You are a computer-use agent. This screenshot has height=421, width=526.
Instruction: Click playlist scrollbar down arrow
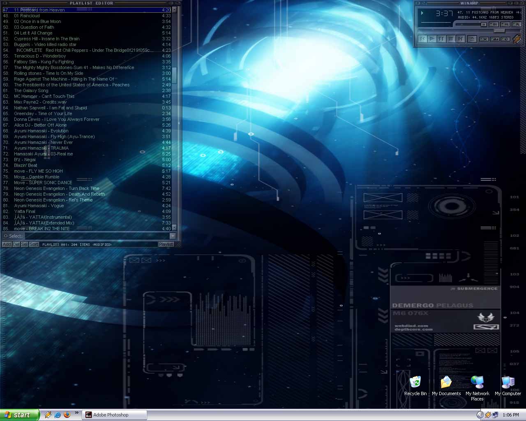coord(174,227)
